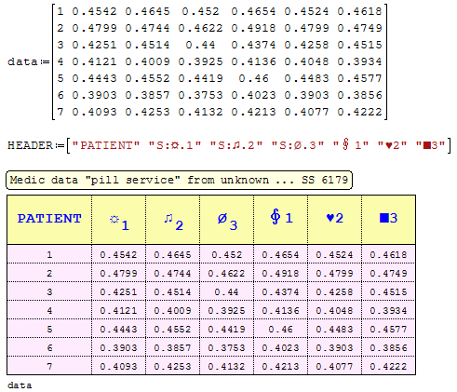Select the square 3 column header
The width and height of the screenshot is (457, 392).
point(388,220)
